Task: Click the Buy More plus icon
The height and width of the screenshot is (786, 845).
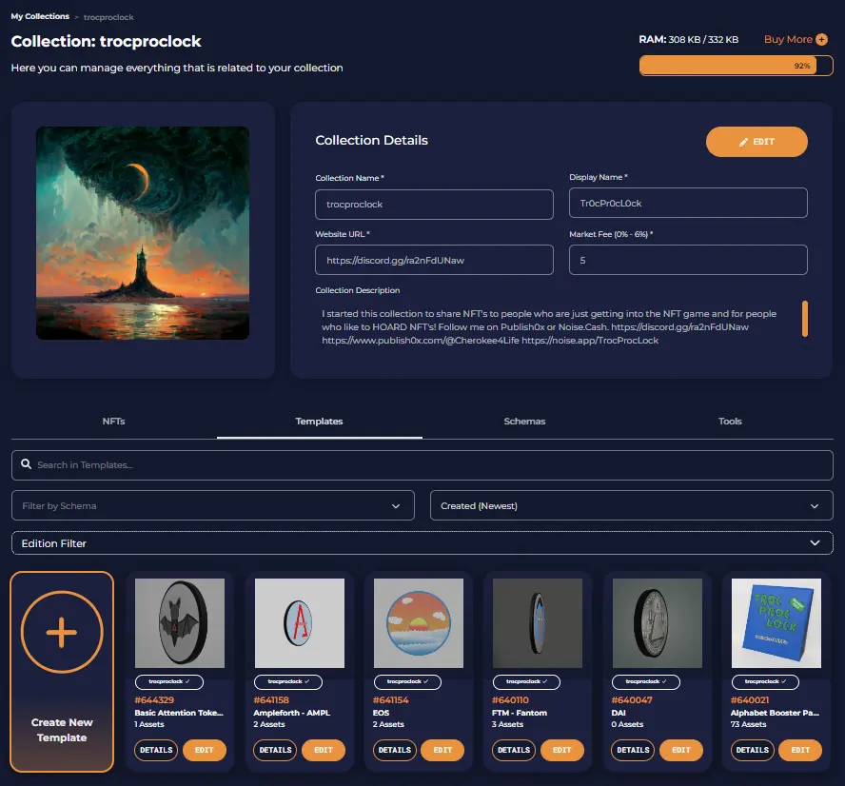Action: pyautogui.click(x=821, y=39)
